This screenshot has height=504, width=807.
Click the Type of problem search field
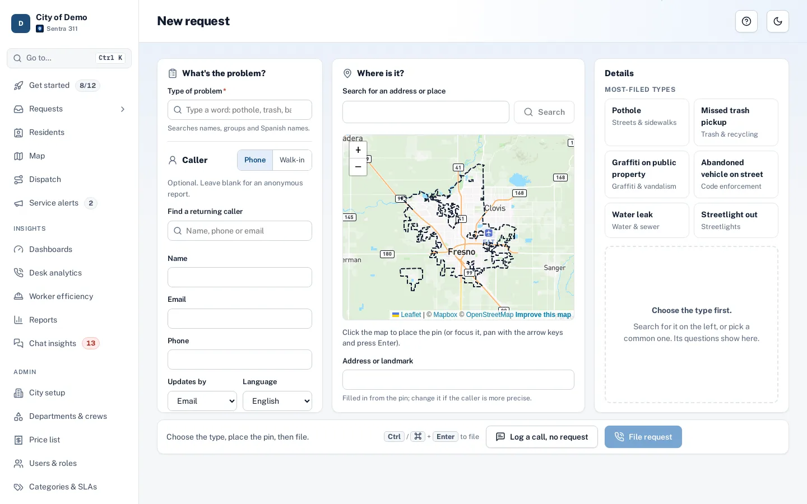[240, 110]
